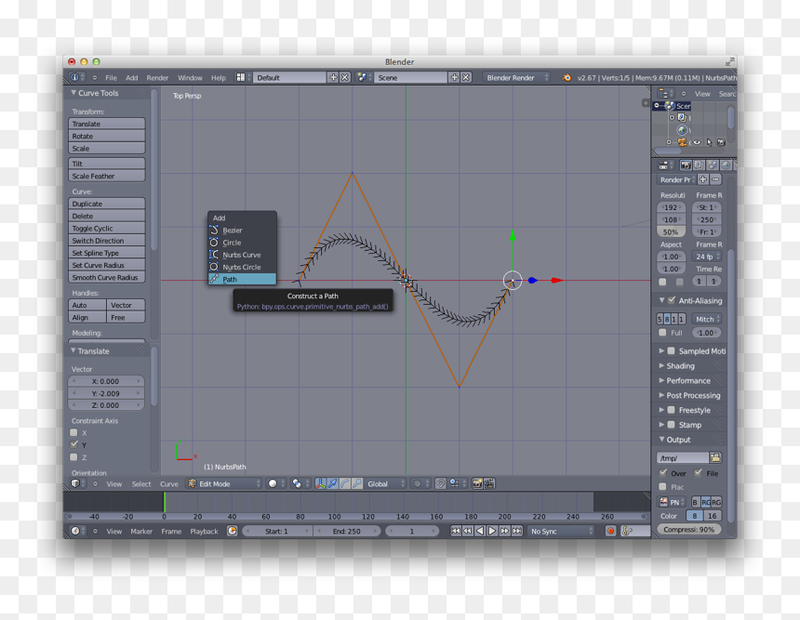
Task: Click the Switch Direction button
Action: (107, 240)
